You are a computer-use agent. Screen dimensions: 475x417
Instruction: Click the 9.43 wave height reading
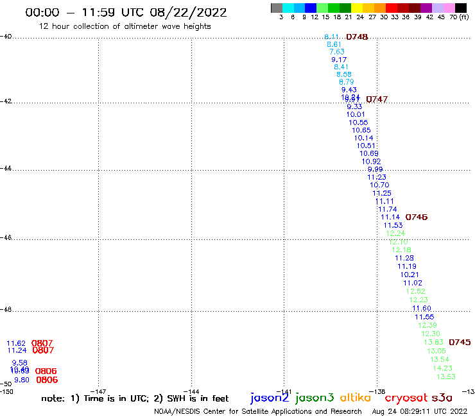[349, 90]
